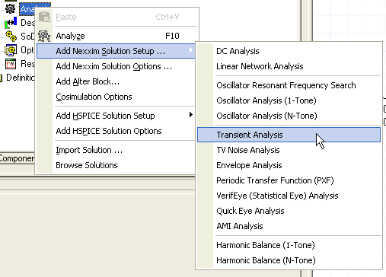The width and height of the screenshot is (386, 277).
Task: Click the Optimetrics icon in project tree
Action: point(11,50)
